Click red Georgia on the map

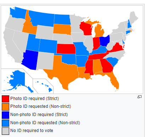(107, 66)
